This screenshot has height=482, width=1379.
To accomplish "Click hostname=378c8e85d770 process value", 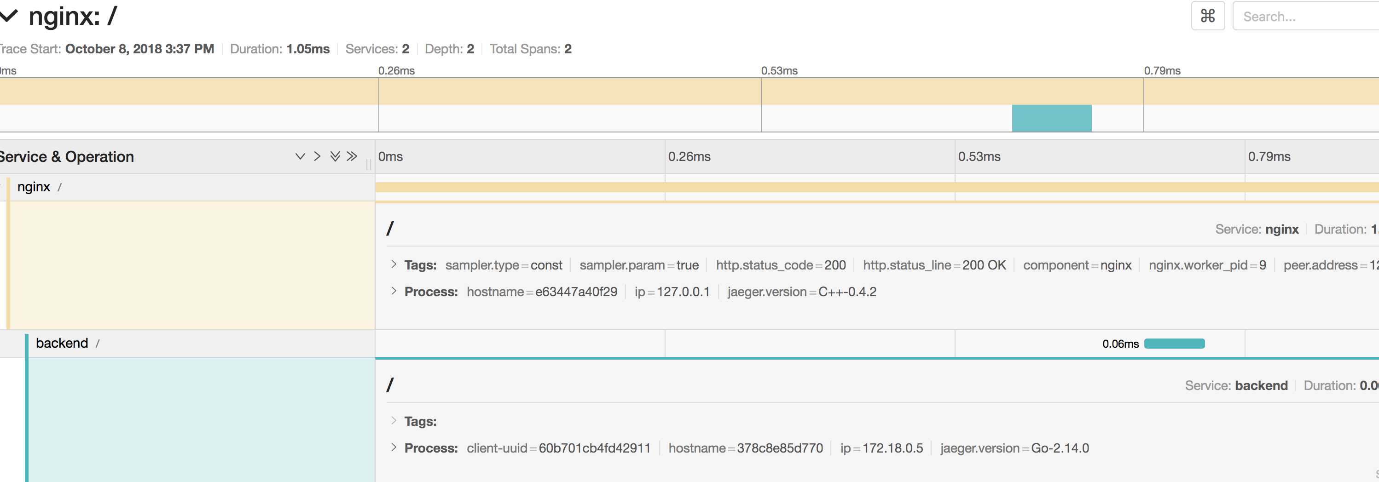I will click(x=745, y=448).
